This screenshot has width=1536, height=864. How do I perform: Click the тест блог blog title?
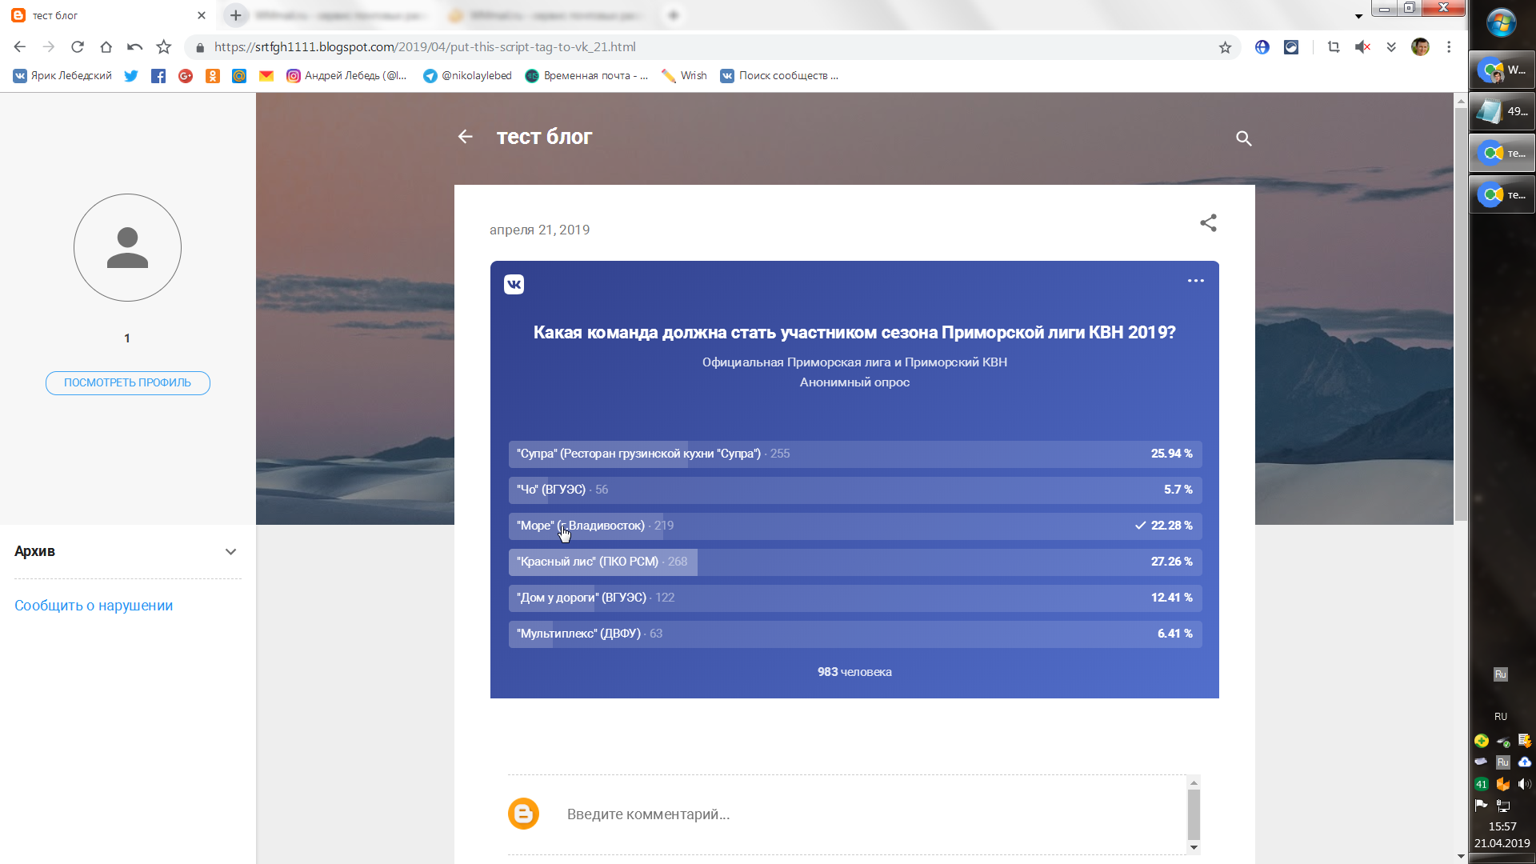pos(545,137)
